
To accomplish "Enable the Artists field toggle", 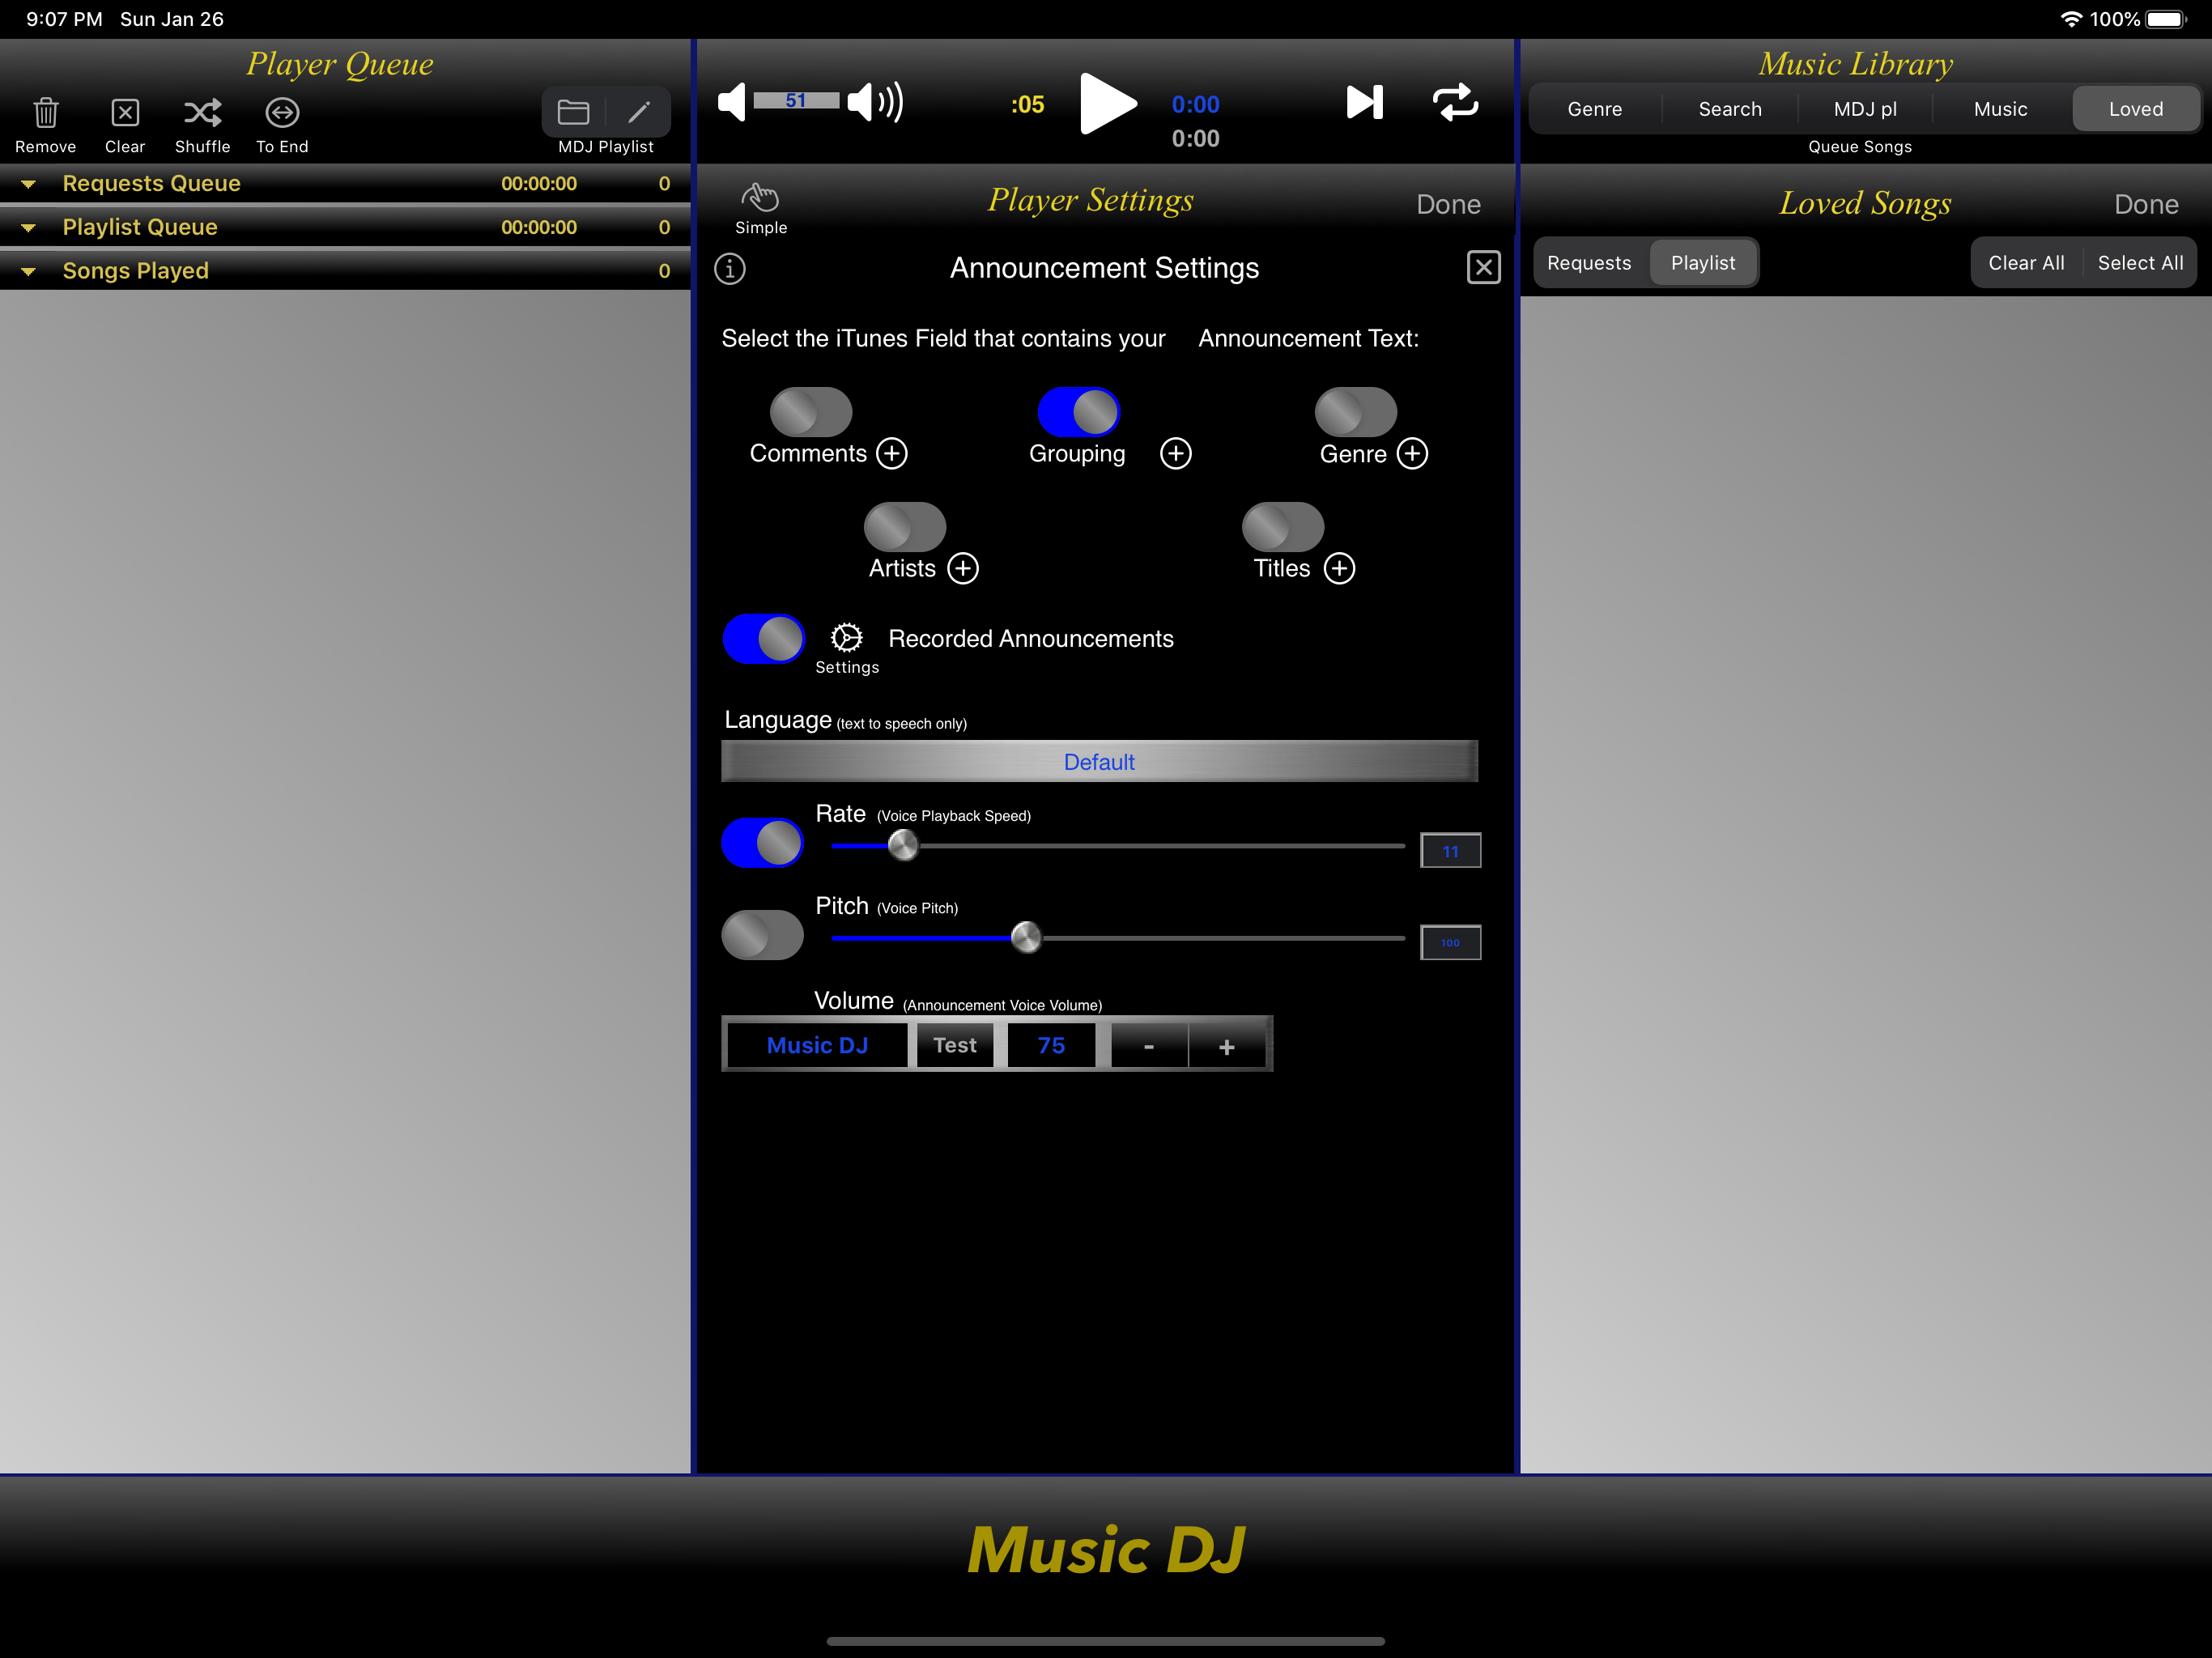I will point(905,527).
